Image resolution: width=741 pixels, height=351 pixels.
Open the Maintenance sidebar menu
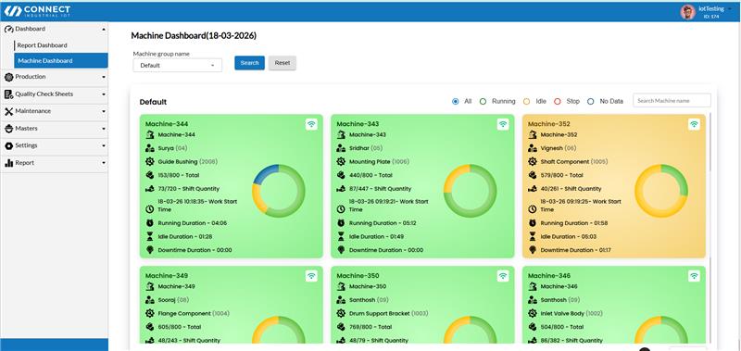pyautogui.click(x=55, y=111)
